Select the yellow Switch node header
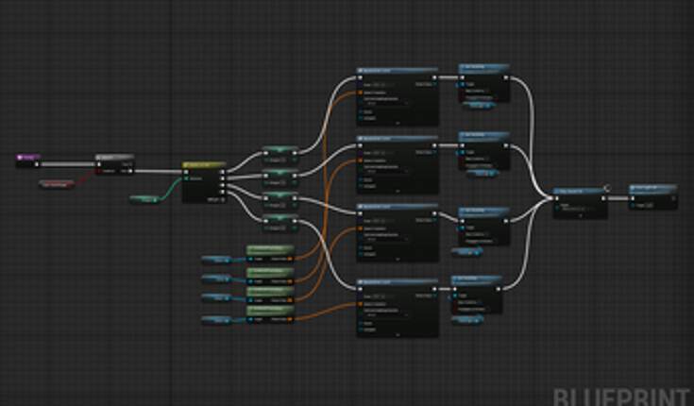Image resolution: width=694 pixels, height=406 pixels. click(204, 165)
